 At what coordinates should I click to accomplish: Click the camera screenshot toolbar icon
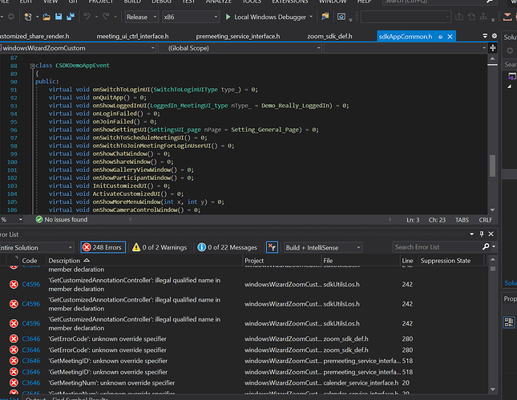(x=342, y=16)
